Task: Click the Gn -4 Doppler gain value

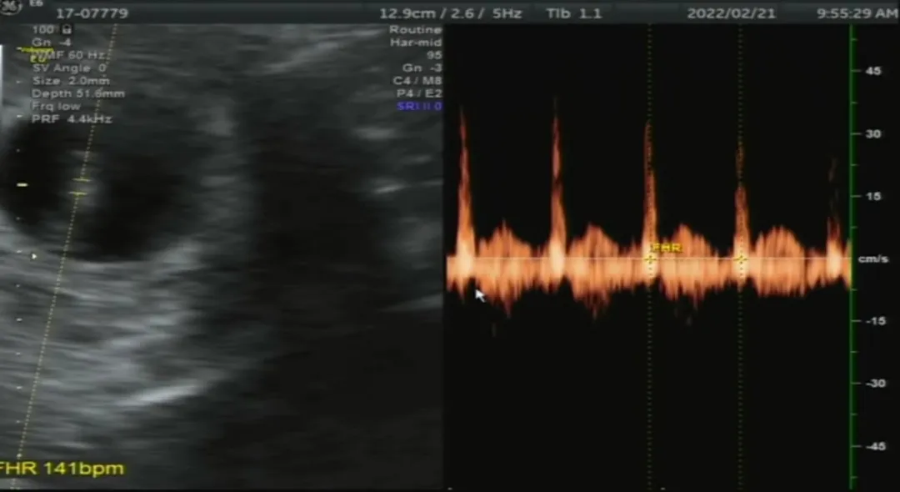Action: click(52, 43)
